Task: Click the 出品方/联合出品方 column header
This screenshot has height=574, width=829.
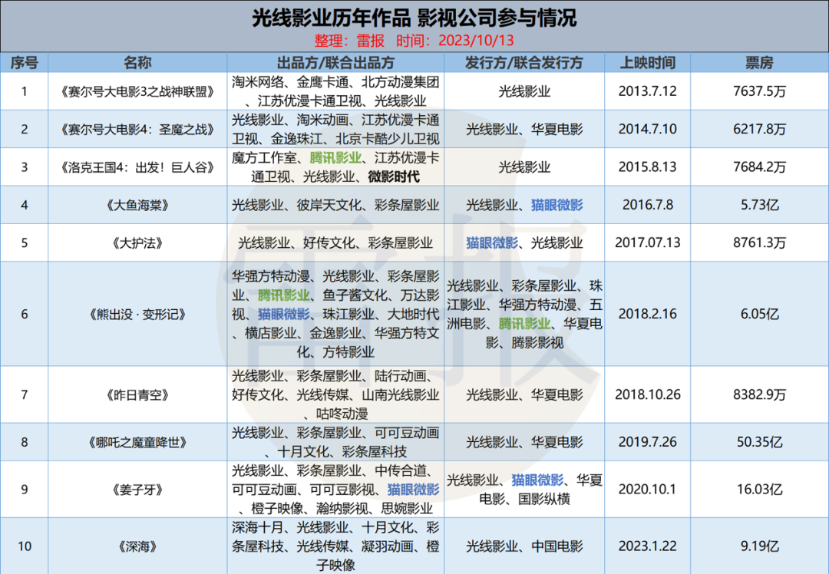Action: pyautogui.click(x=335, y=62)
